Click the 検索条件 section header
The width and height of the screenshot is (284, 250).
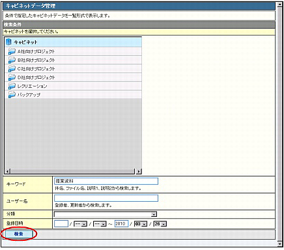139,25
